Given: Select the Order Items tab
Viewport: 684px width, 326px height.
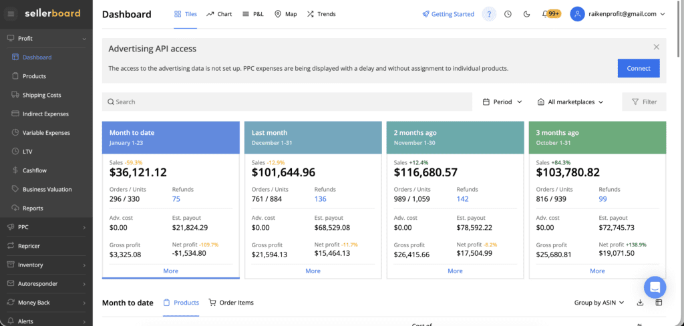Looking at the screenshot, I should point(231,303).
